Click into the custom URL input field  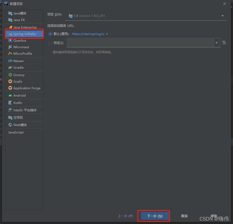coord(140,43)
